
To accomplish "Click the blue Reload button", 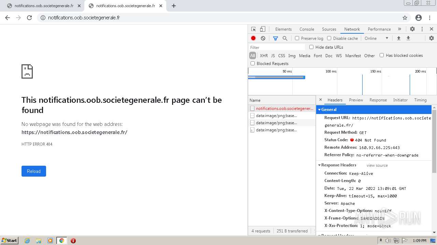I will [x=34, y=171].
